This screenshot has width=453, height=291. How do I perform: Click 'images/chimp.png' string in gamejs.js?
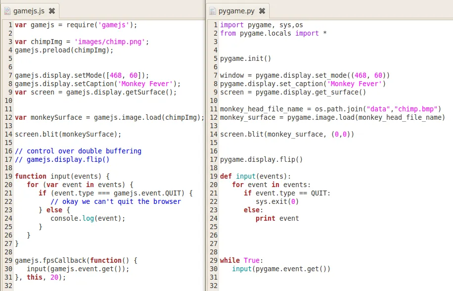click(x=110, y=42)
